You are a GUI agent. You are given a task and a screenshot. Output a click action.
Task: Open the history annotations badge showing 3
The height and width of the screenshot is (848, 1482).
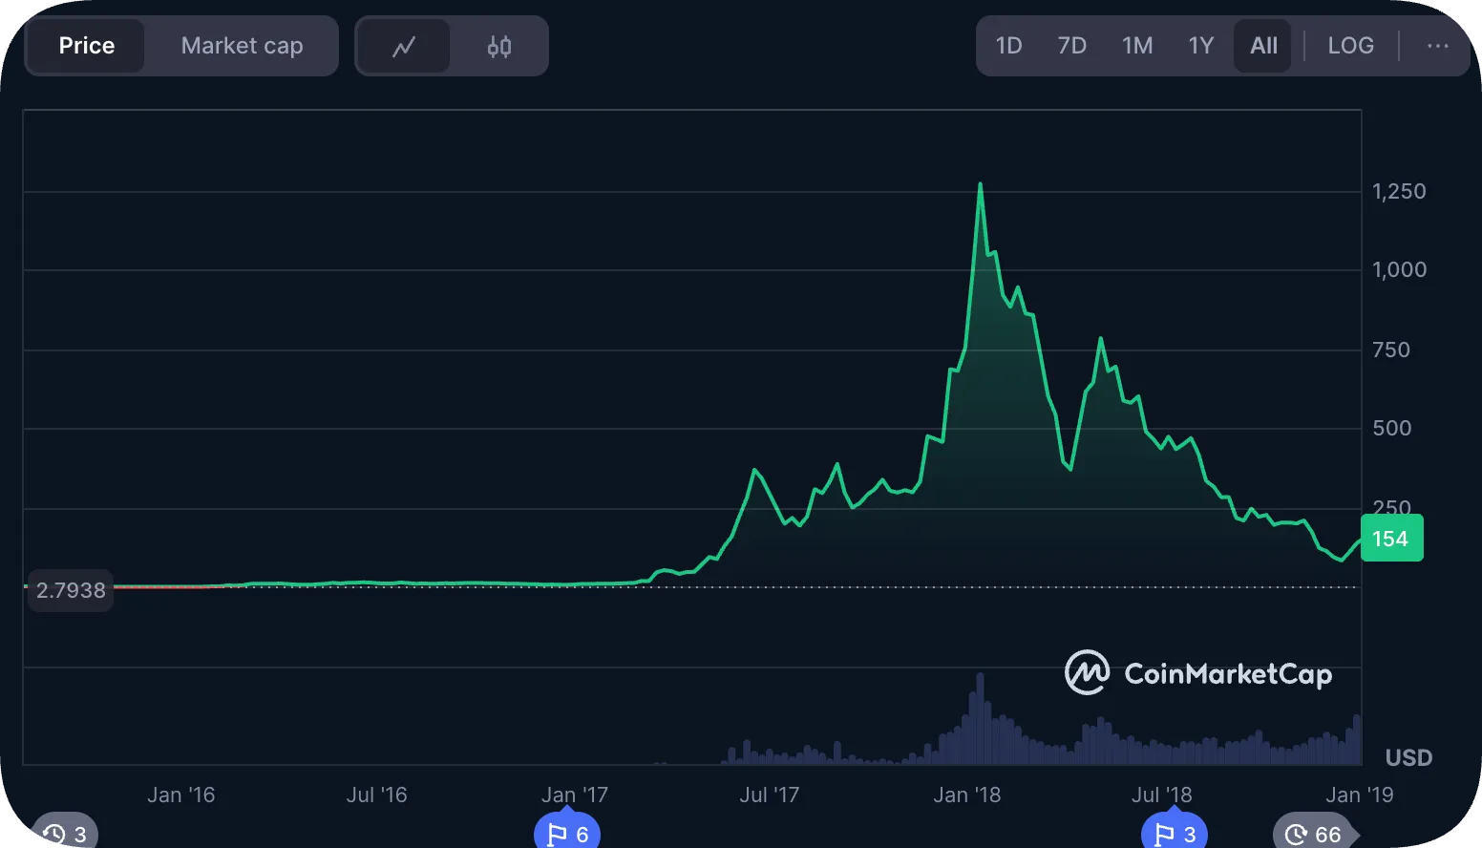click(63, 832)
